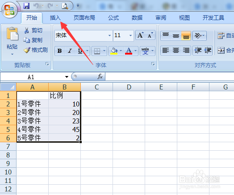This screenshot has width=234, height=195.
Task: Click the 剪切 cut button
Action: pyautogui.click(x=33, y=30)
